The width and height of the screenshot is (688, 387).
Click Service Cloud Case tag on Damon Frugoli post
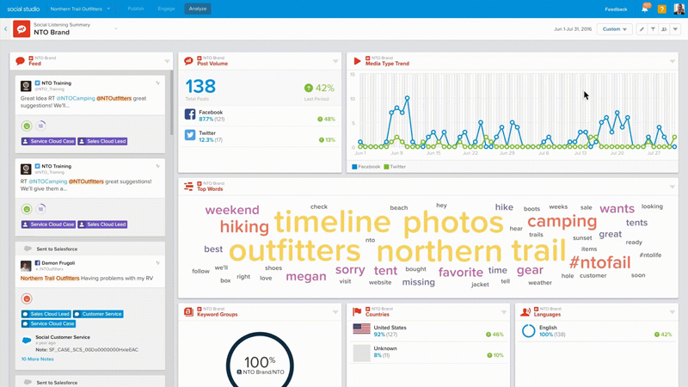coord(48,324)
